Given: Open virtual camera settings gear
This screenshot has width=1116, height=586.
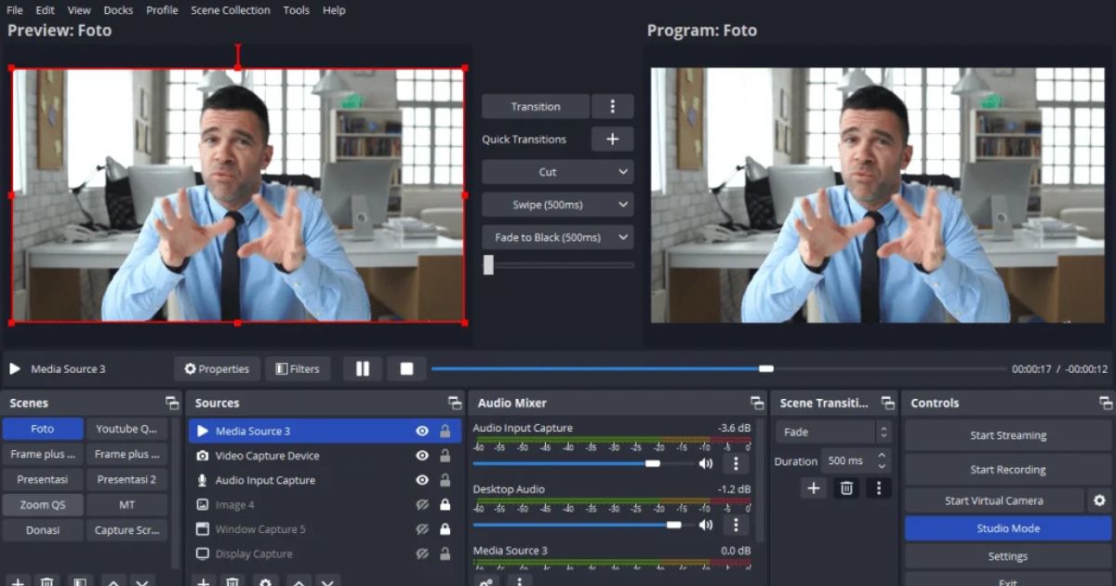Looking at the screenshot, I should (x=1099, y=500).
